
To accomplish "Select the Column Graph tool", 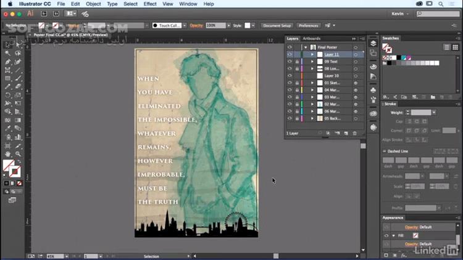I will coord(18,137).
